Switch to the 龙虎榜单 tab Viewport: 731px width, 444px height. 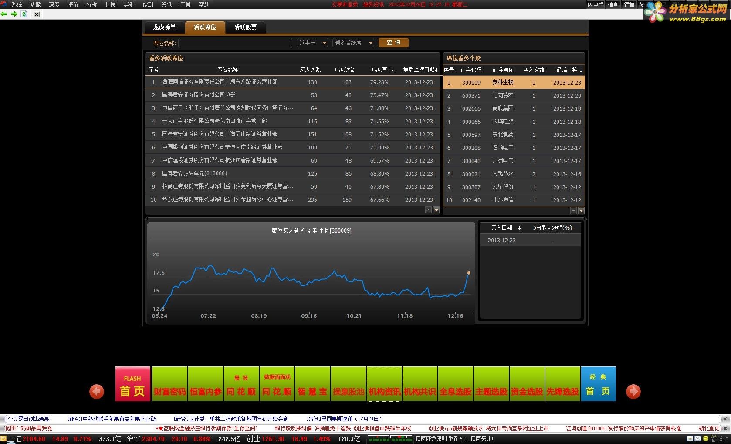tap(164, 27)
